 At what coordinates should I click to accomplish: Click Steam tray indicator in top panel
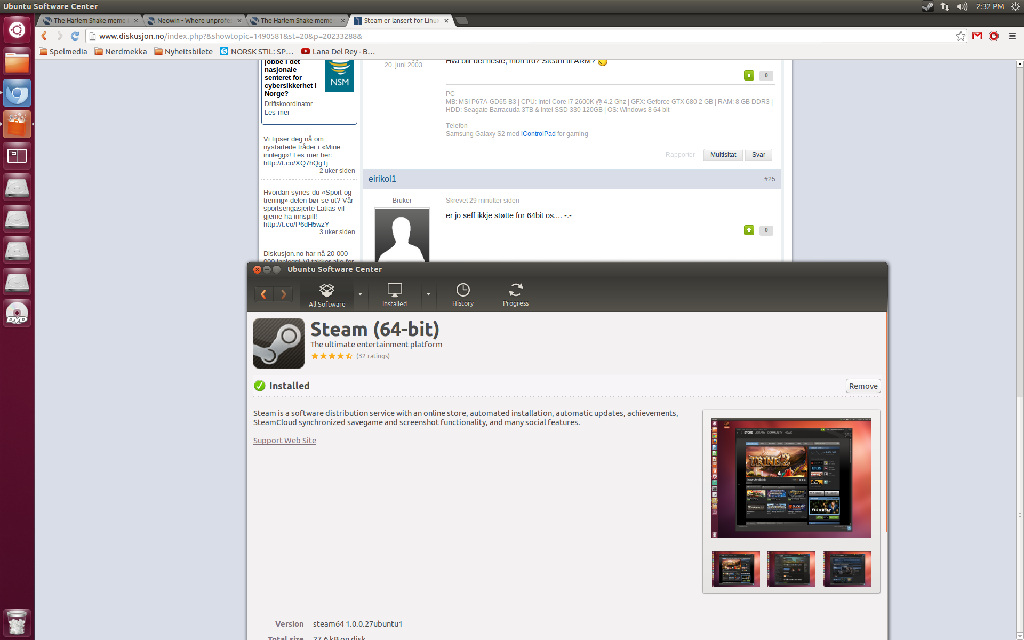click(927, 6)
